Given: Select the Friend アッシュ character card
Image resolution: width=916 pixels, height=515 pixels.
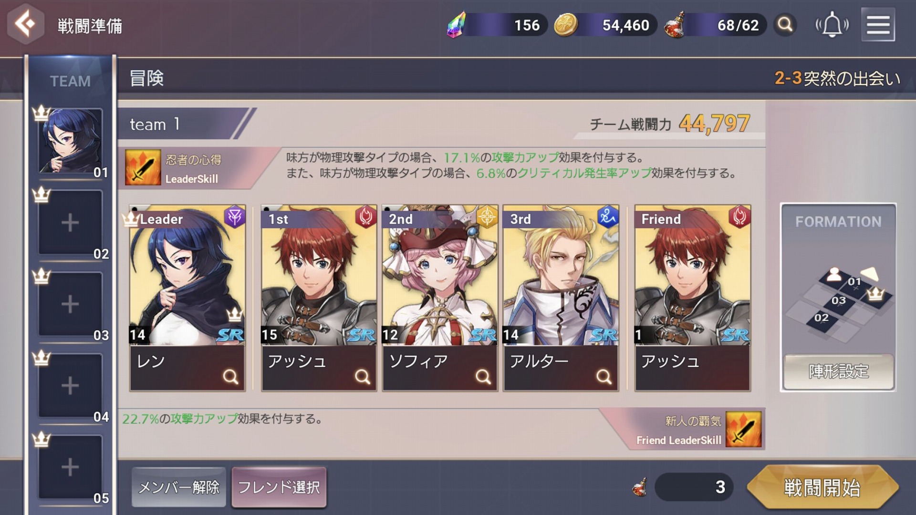Looking at the screenshot, I should (692, 298).
